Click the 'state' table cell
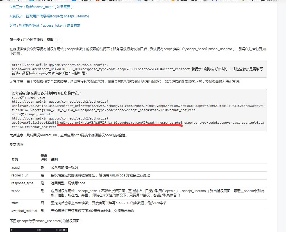 pyautogui.click(x=15, y=203)
